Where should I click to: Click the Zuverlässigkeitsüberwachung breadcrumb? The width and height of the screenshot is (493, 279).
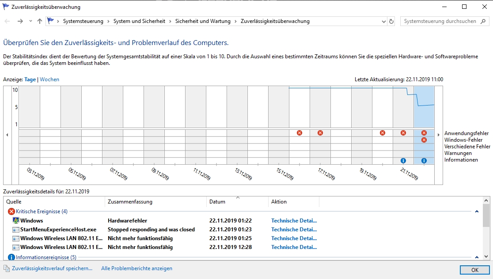(275, 21)
